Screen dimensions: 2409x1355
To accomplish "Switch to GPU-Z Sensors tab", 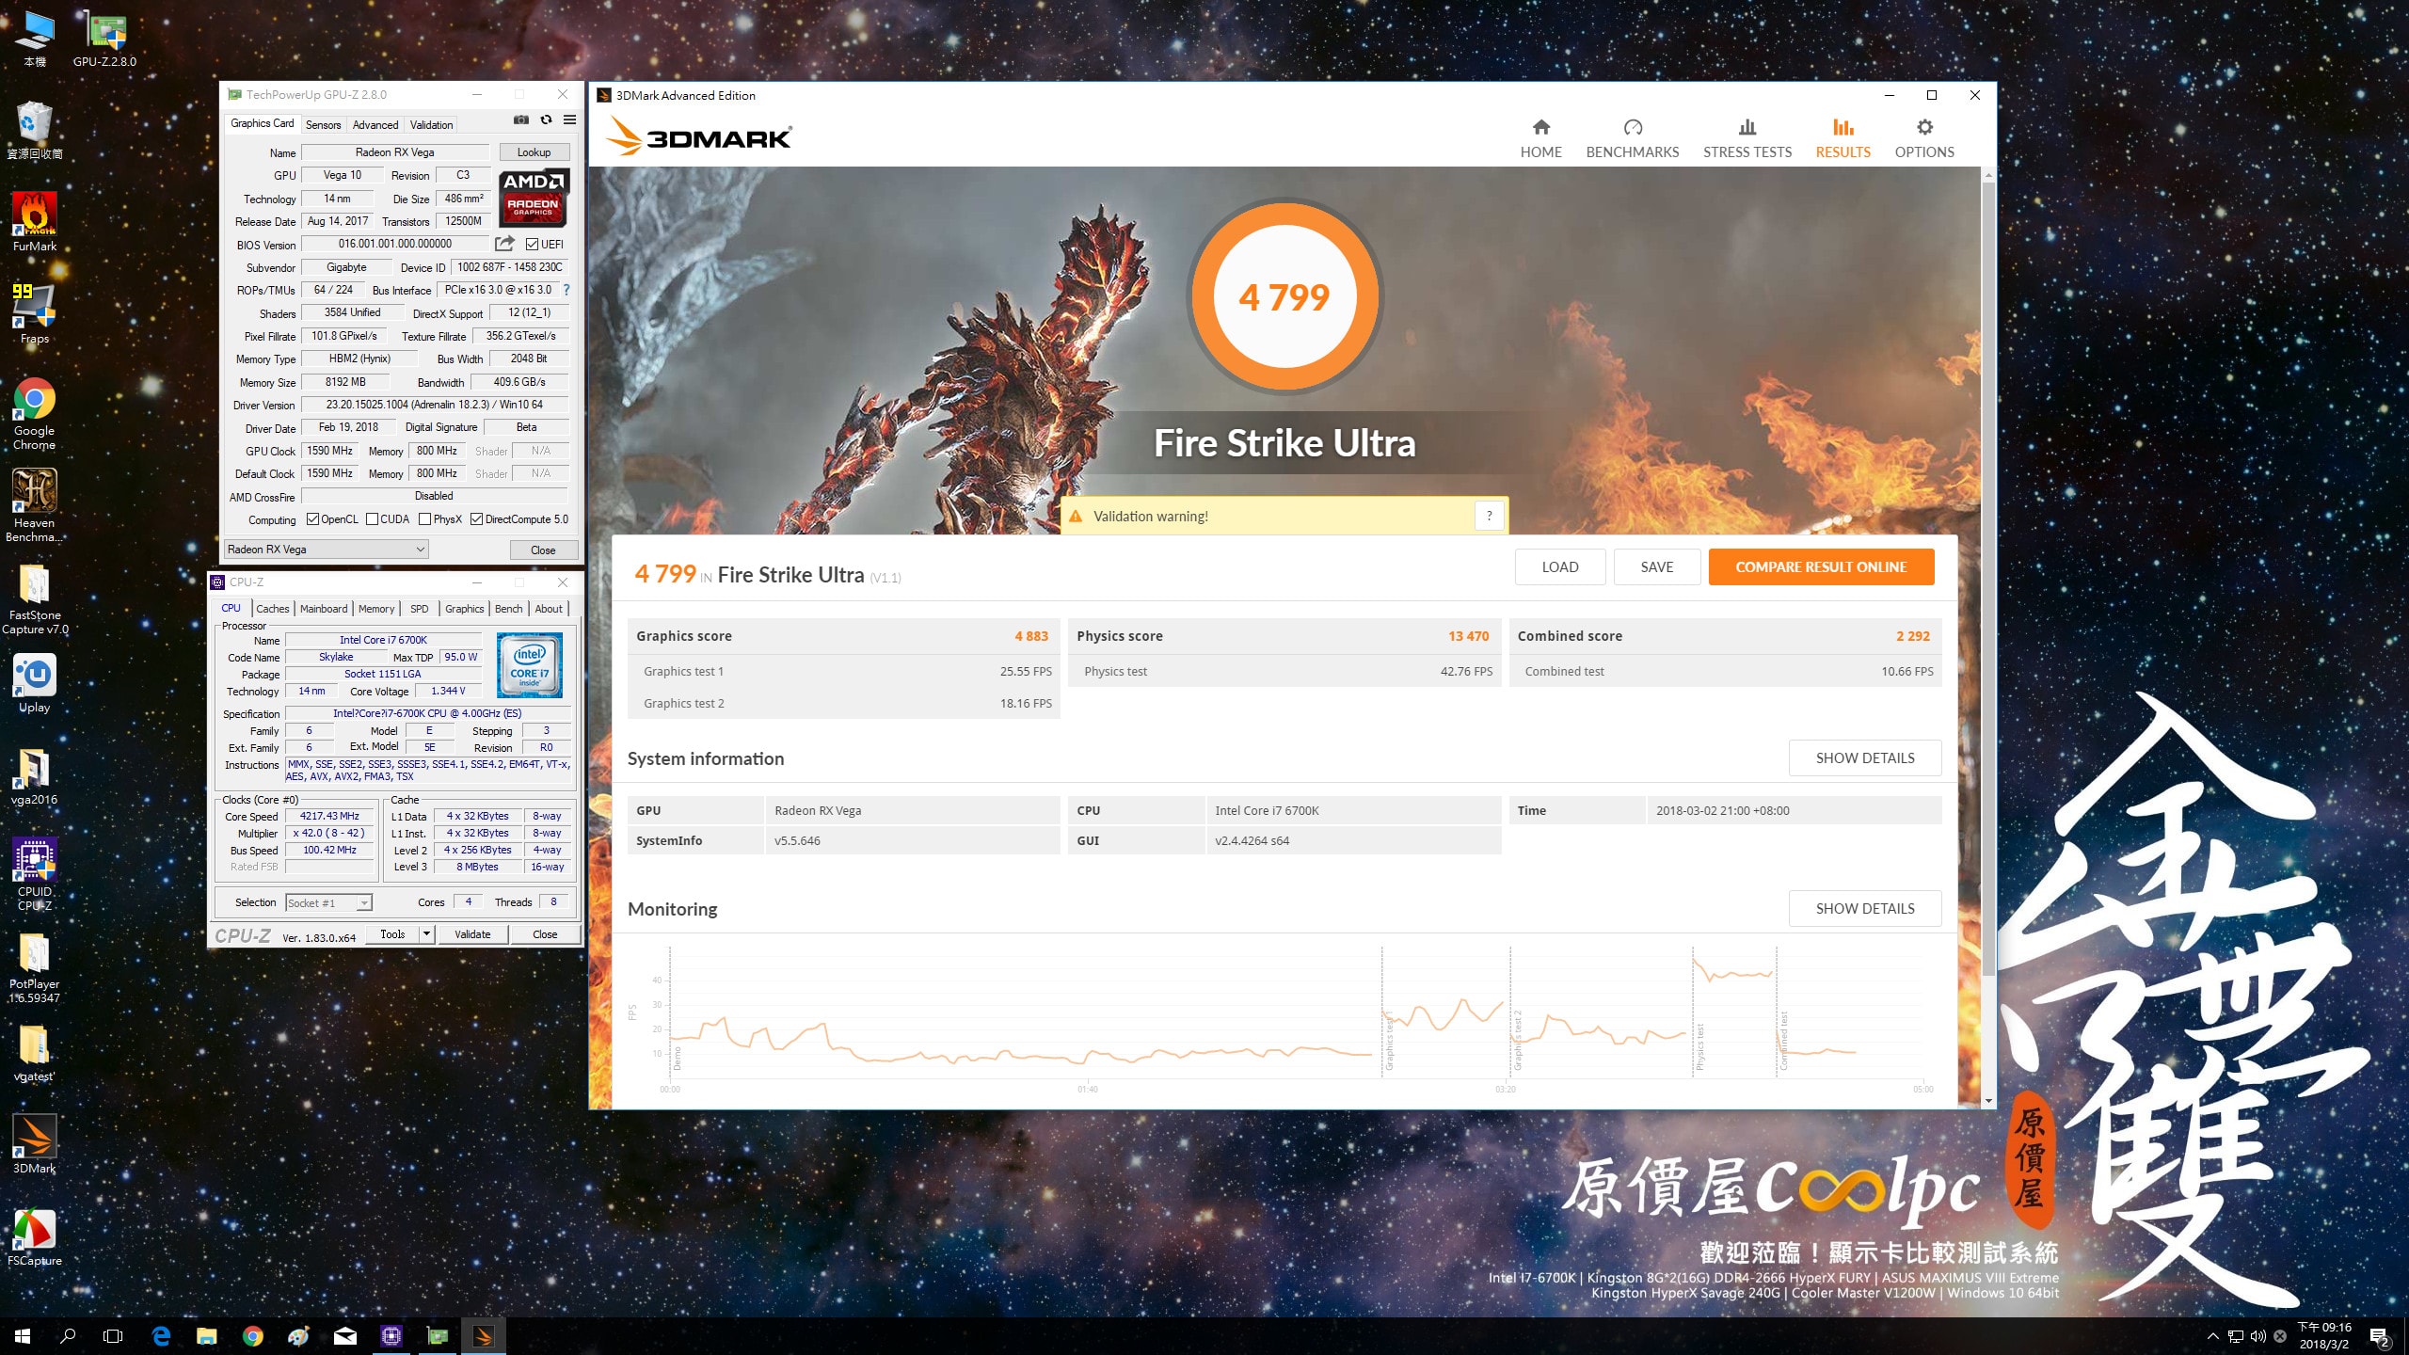I will click(x=324, y=125).
